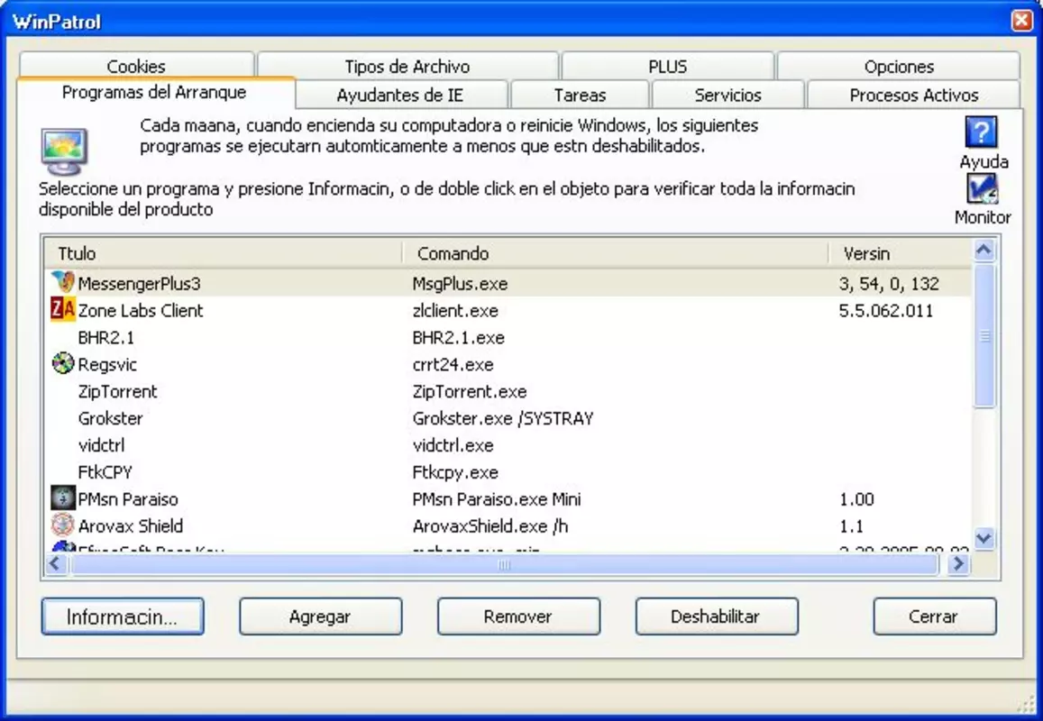Click the startup computer monitor icon

click(x=64, y=151)
